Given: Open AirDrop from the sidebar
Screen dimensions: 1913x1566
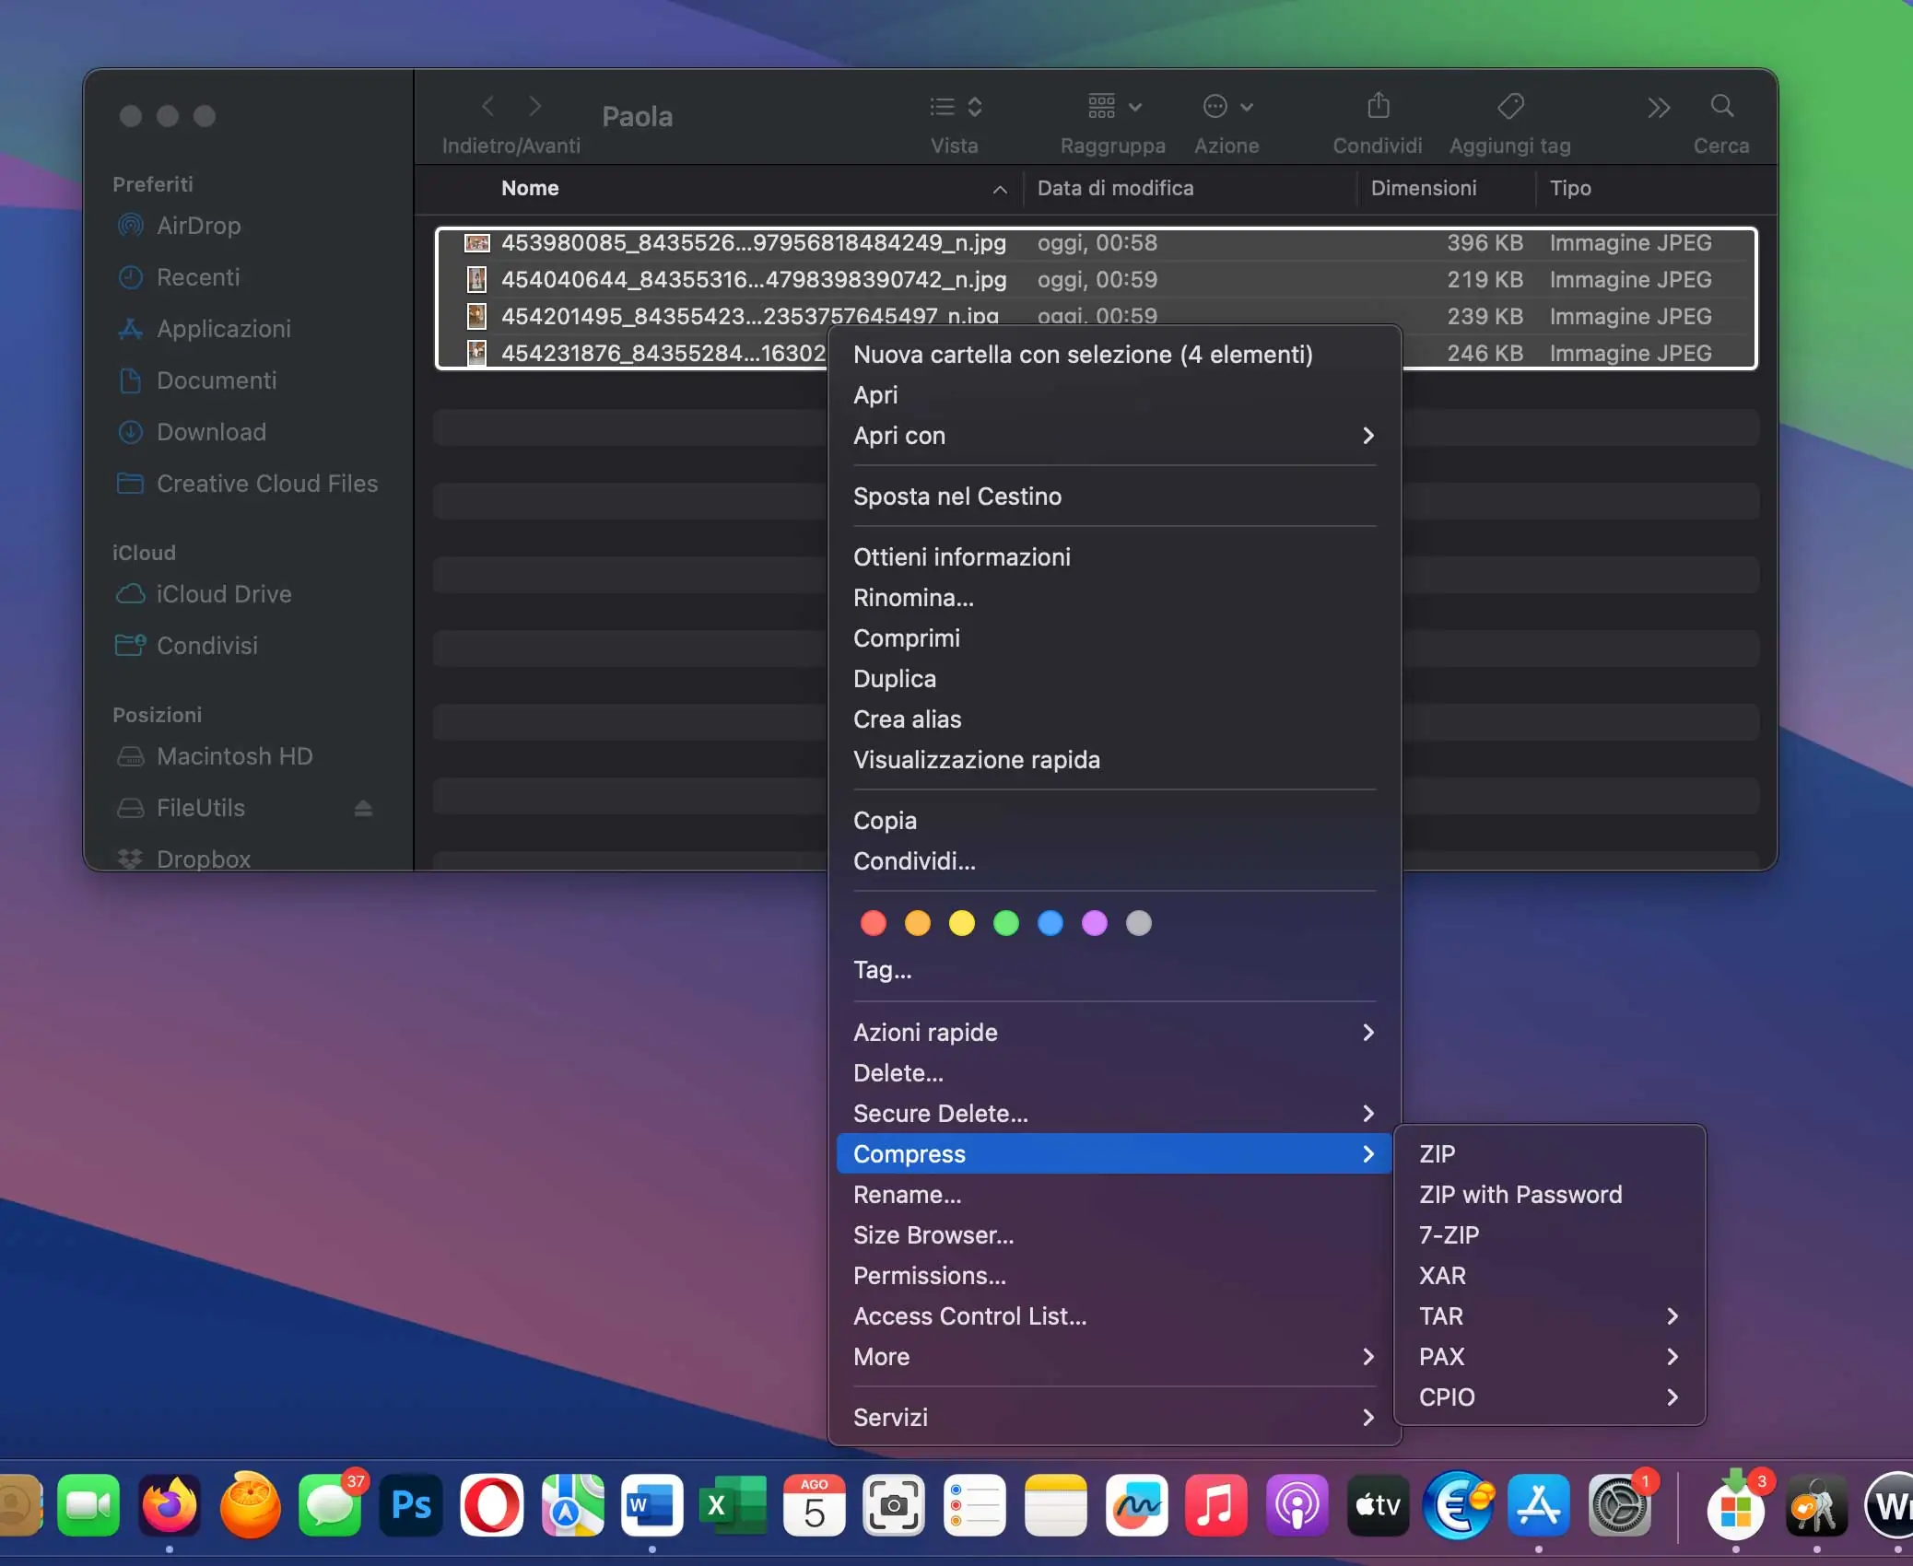Looking at the screenshot, I should click(198, 226).
